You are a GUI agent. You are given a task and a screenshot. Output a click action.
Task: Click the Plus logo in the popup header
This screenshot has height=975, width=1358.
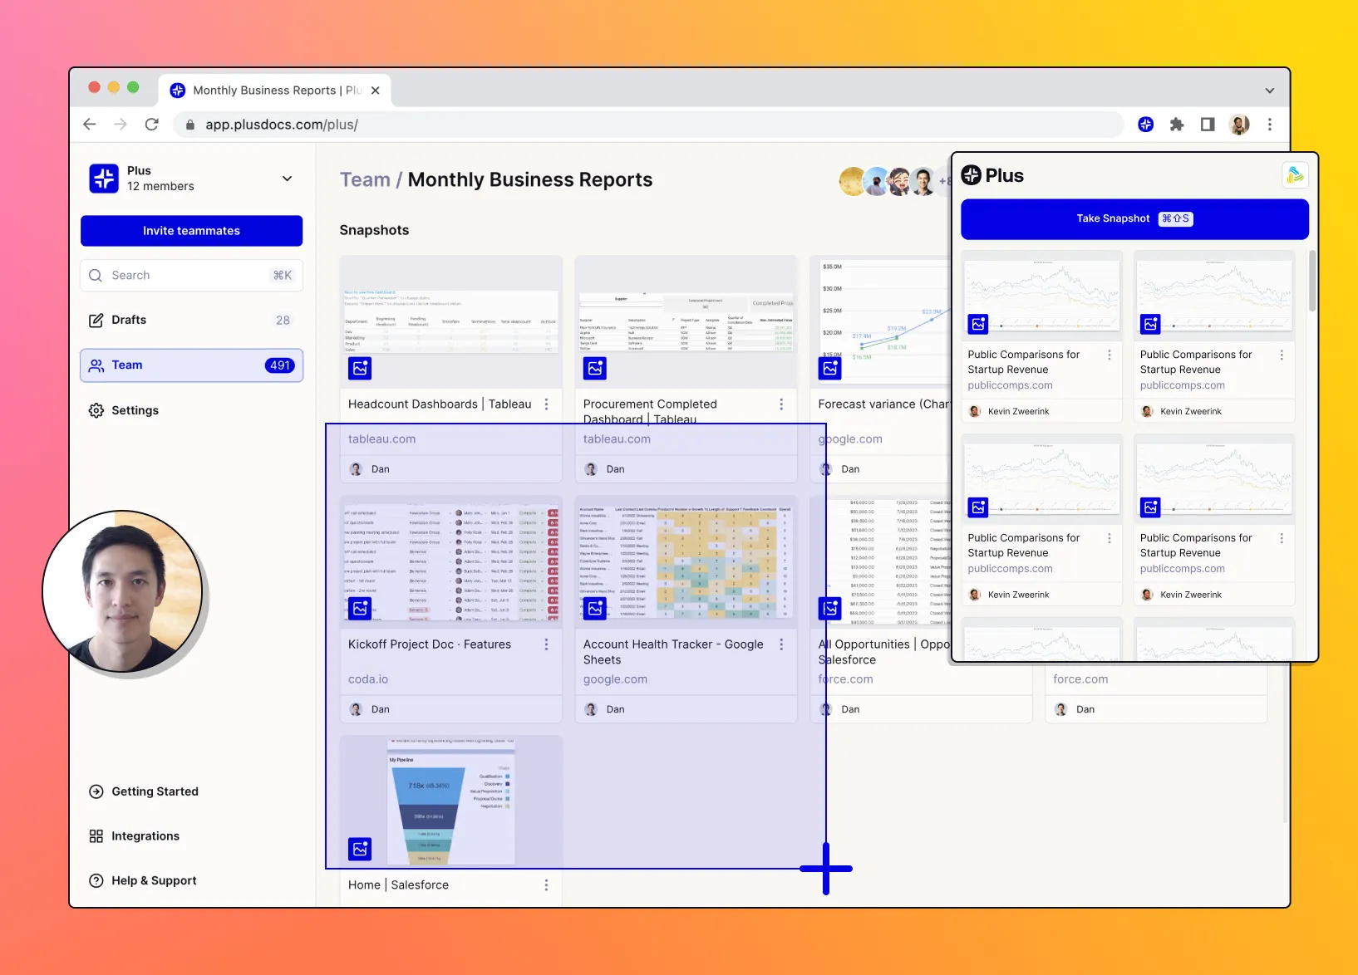(x=992, y=175)
